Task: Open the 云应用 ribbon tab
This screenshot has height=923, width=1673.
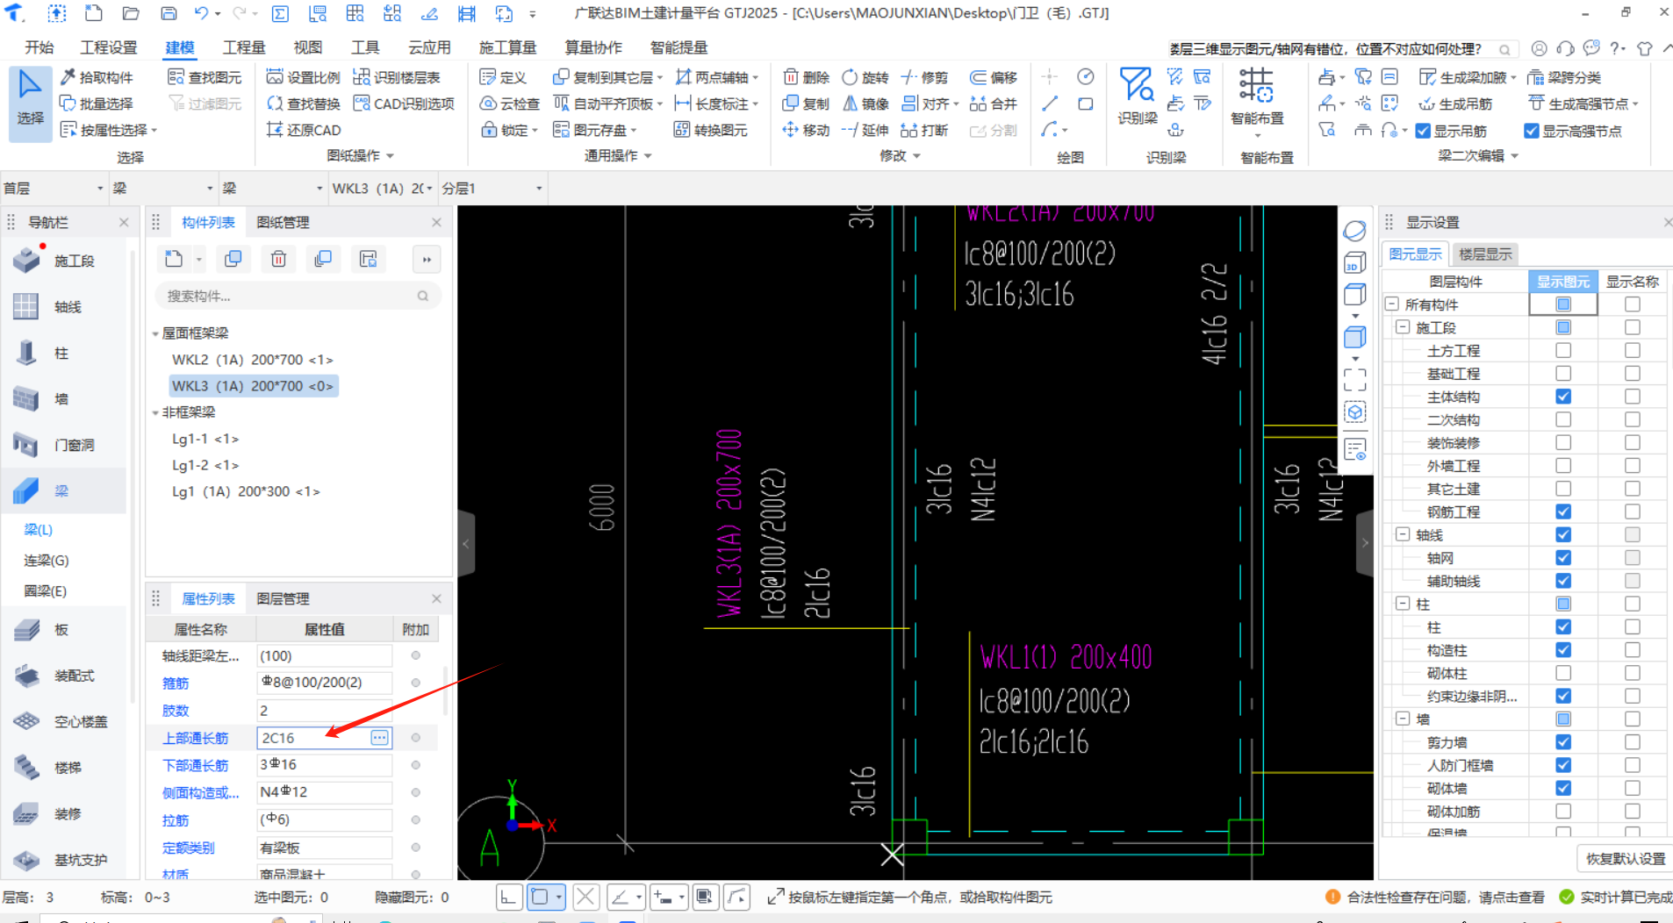Action: [429, 47]
